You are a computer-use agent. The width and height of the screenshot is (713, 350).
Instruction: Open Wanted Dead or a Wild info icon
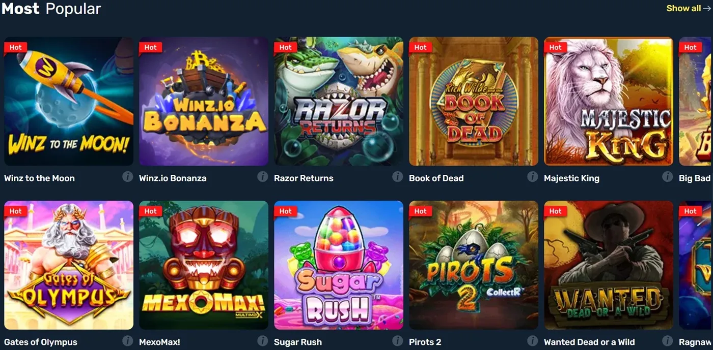tap(667, 341)
